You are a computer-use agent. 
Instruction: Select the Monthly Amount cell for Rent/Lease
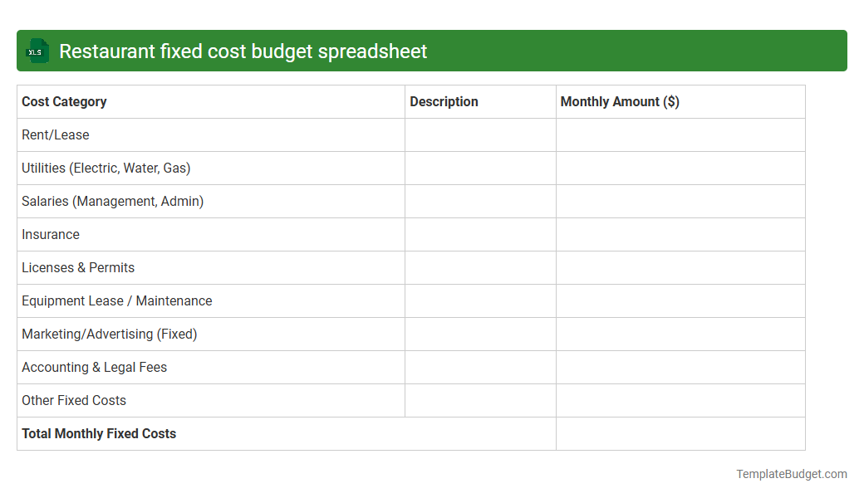pyautogui.click(x=680, y=134)
